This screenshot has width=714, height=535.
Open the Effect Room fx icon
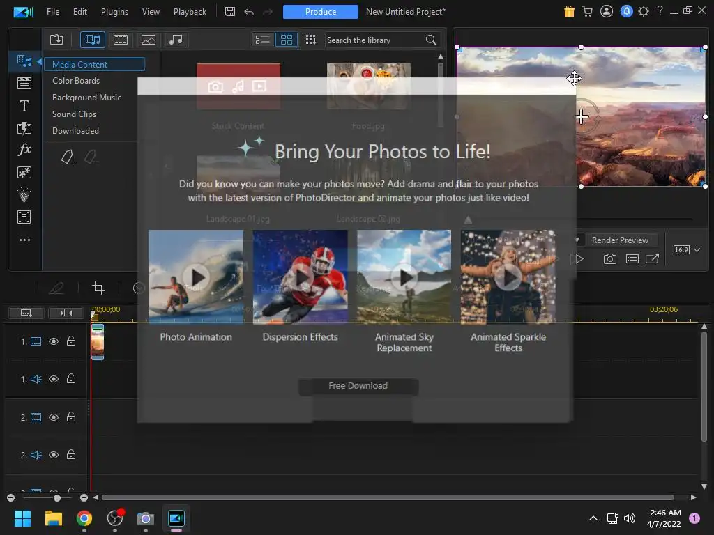24,150
